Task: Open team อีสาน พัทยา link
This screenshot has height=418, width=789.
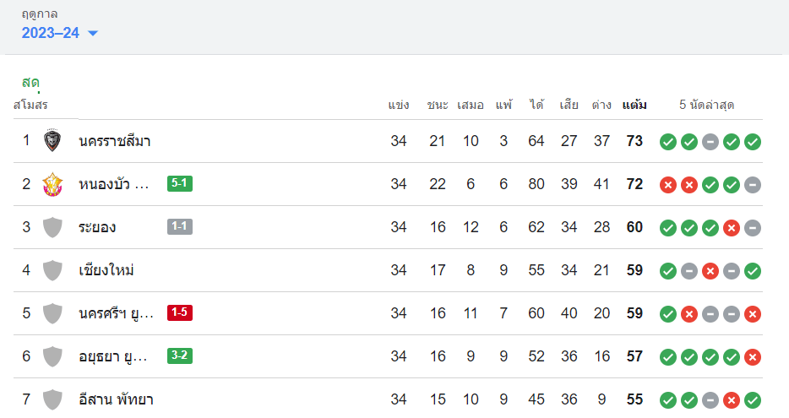Action: (x=116, y=399)
